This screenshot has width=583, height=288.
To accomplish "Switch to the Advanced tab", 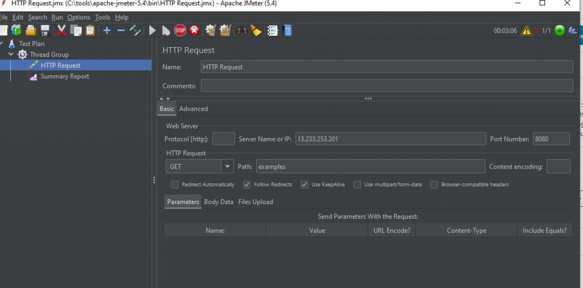I will tap(194, 109).
